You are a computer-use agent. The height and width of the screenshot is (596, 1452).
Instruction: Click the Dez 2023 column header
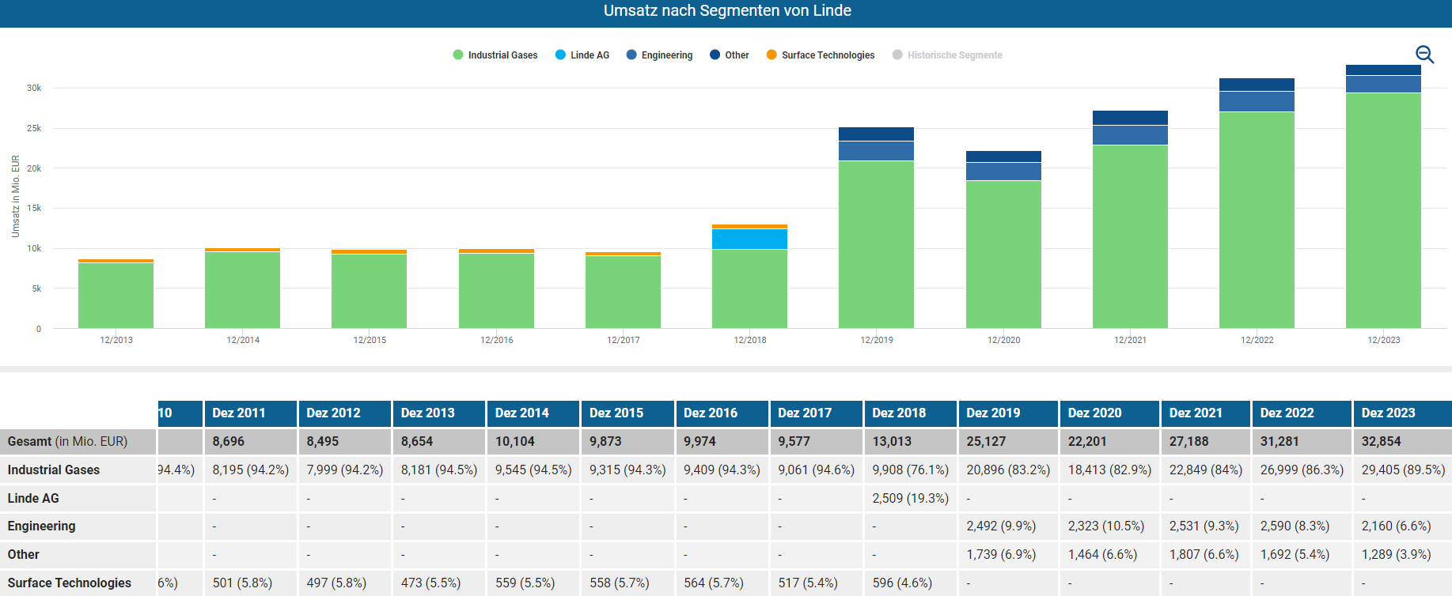(1402, 413)
